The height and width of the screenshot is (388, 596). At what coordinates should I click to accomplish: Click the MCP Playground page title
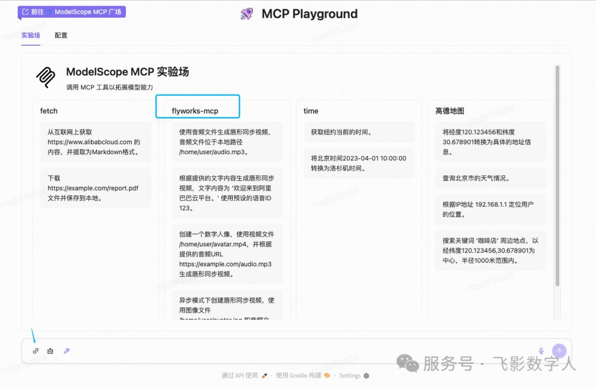coord(310,14)
